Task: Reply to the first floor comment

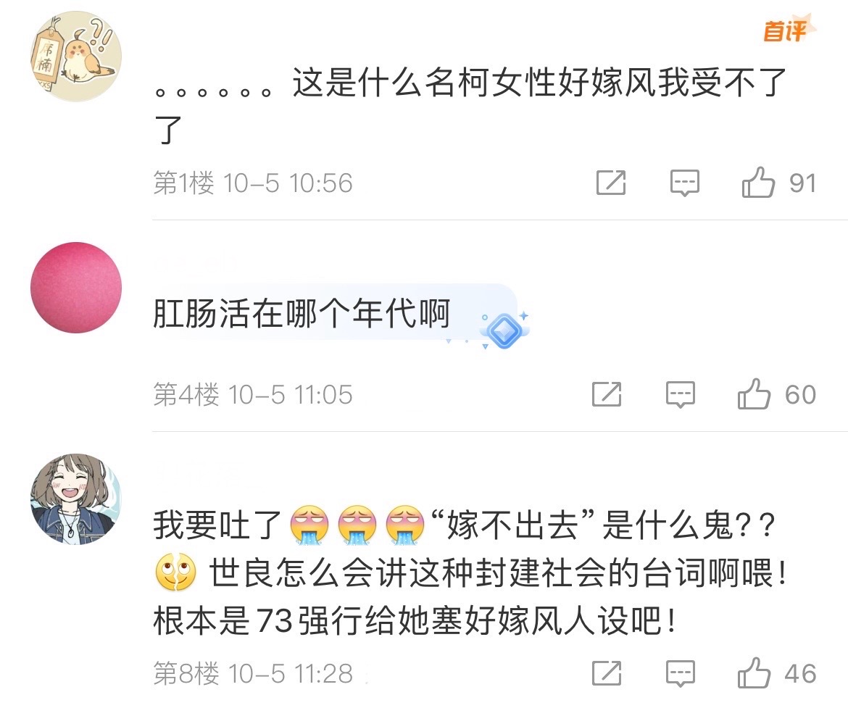Action: (684, 183)
